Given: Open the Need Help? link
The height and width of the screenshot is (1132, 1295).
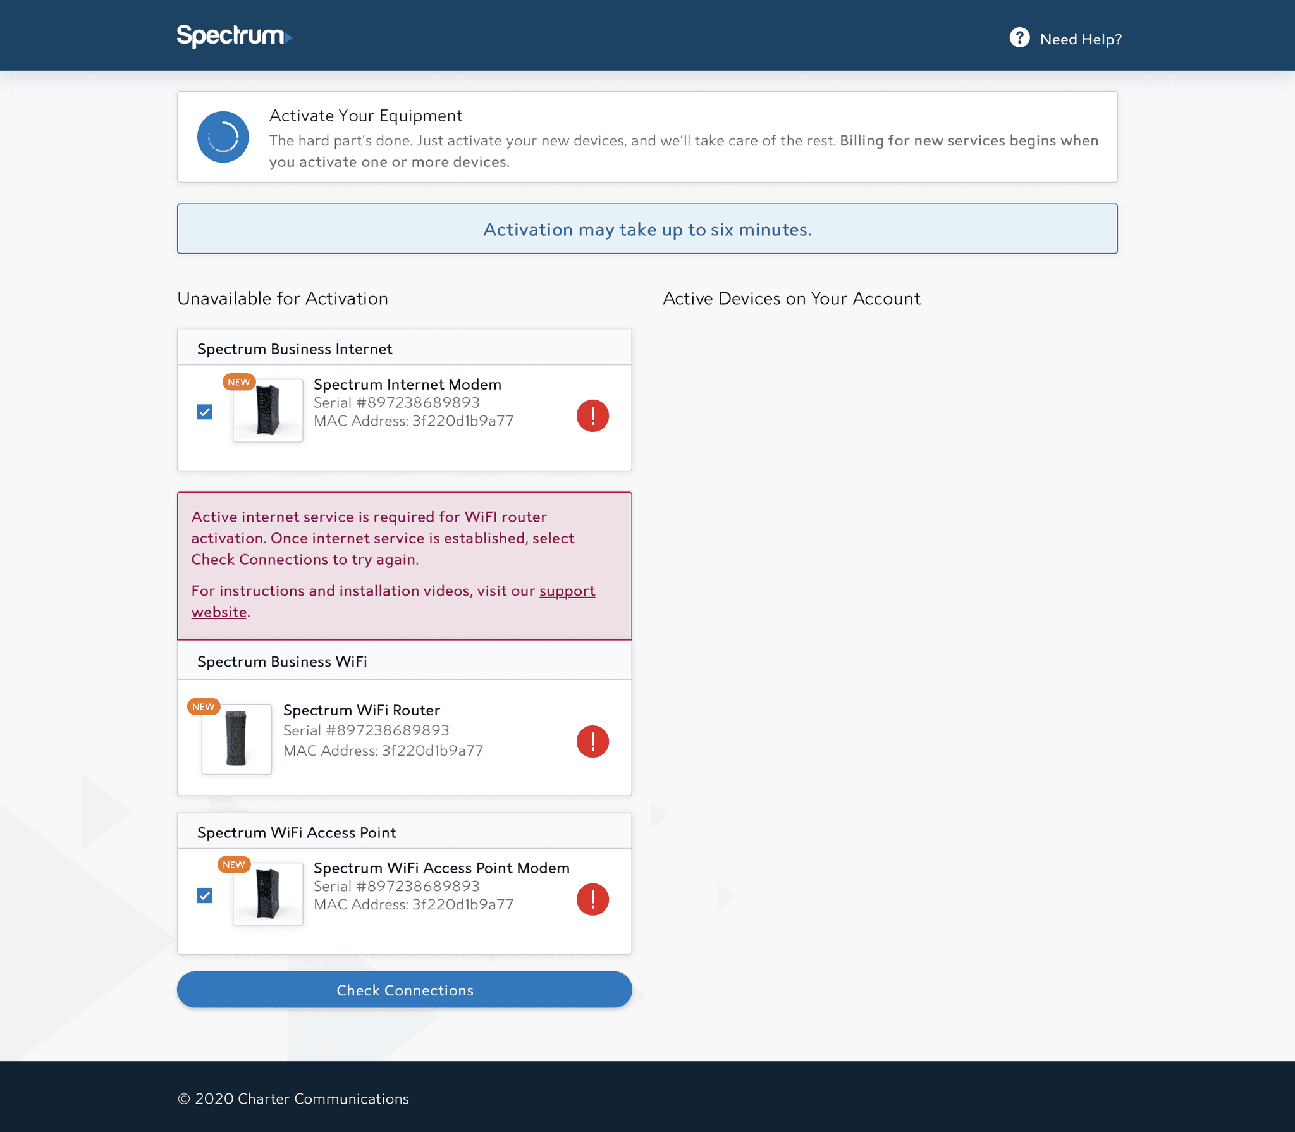Looking at the screenshot, I should pyautogui.click(x=1080, y=39).
